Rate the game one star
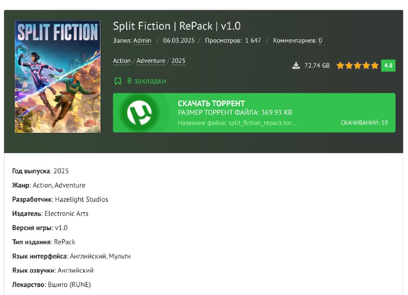 340,66
